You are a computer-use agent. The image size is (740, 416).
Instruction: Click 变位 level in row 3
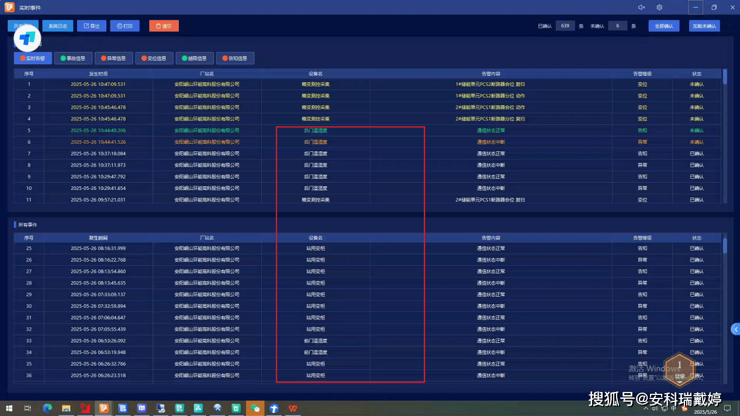pyautogui.click(x=642, y=108)
